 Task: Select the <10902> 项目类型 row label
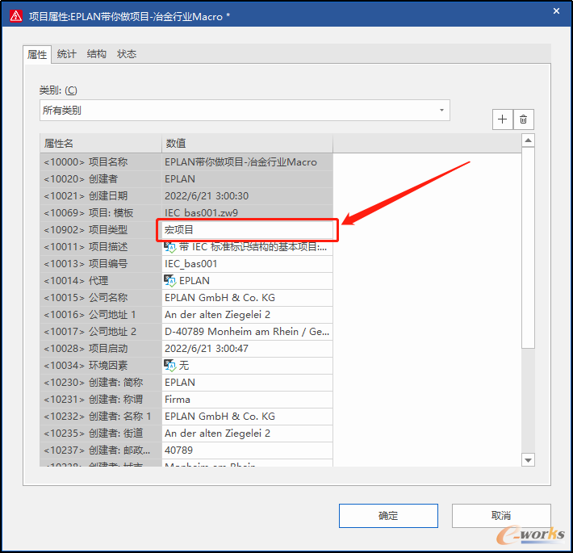101,230
